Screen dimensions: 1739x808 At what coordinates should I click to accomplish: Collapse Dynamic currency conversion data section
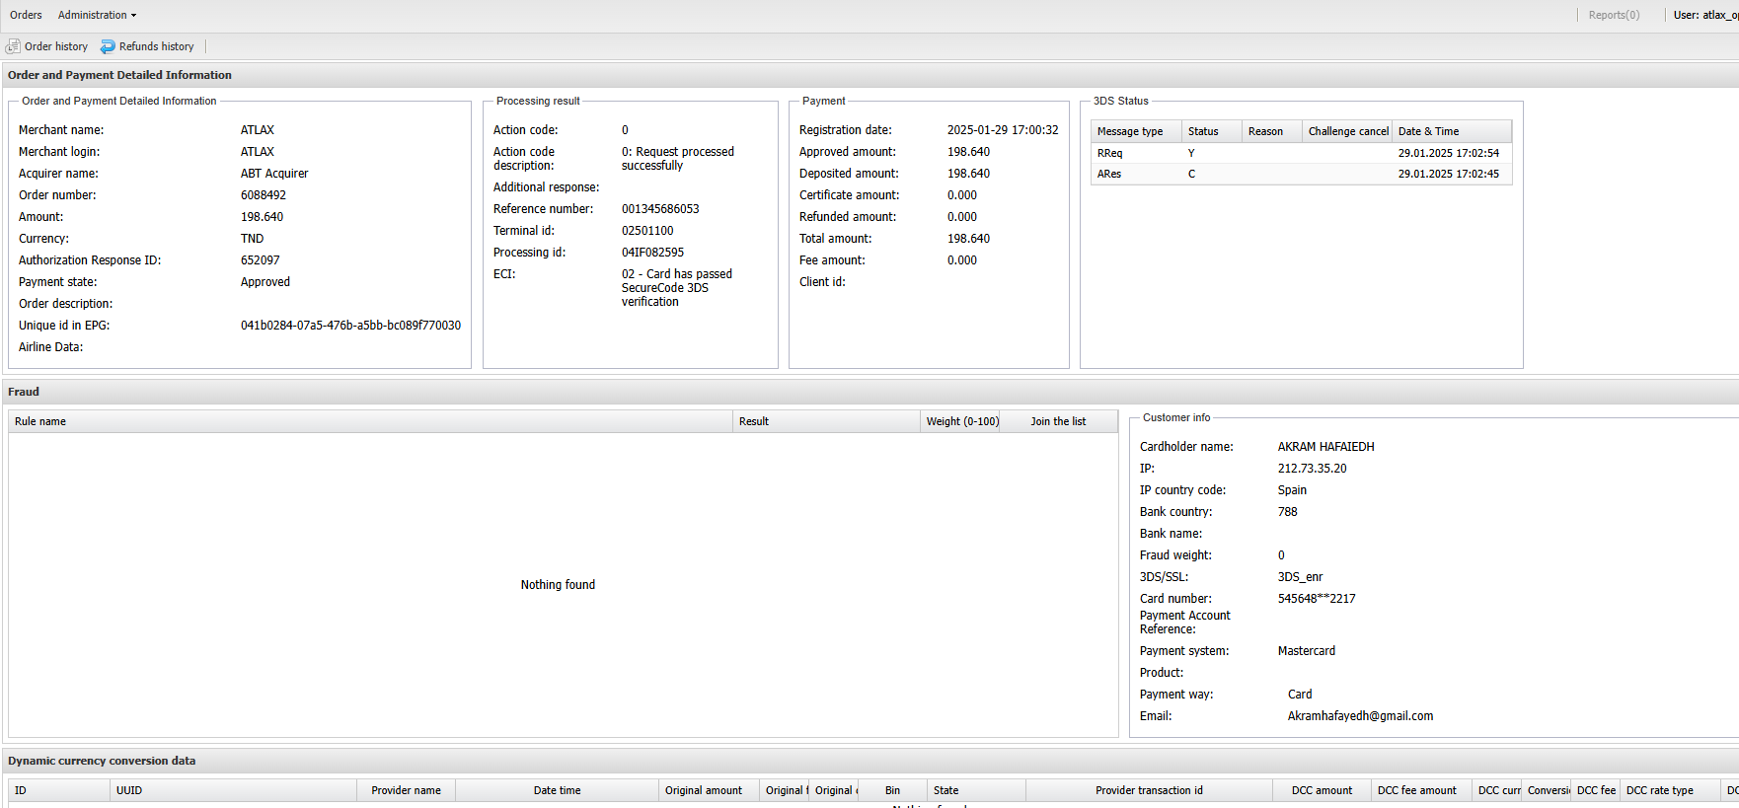click(x=102, y=761)
